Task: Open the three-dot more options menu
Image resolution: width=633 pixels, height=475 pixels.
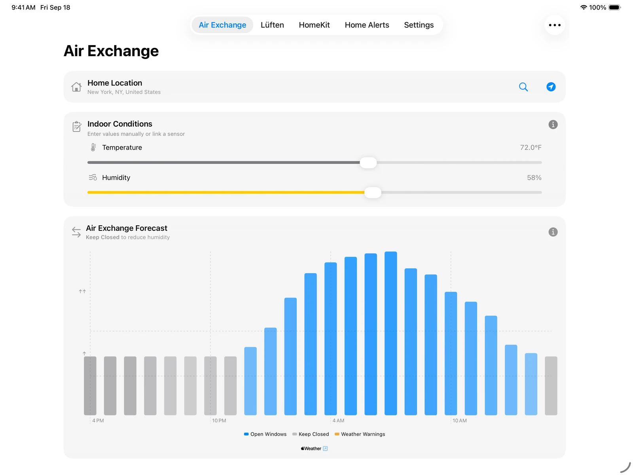Action: point(555,25)
